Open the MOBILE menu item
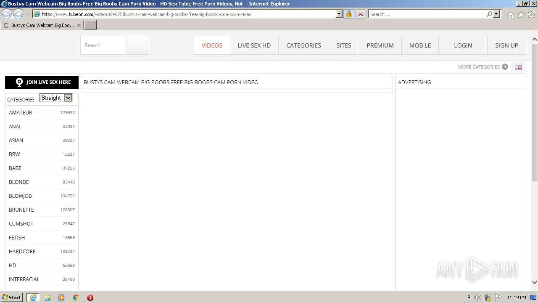This screenshot has width=538, height=303. pos(420,45)
